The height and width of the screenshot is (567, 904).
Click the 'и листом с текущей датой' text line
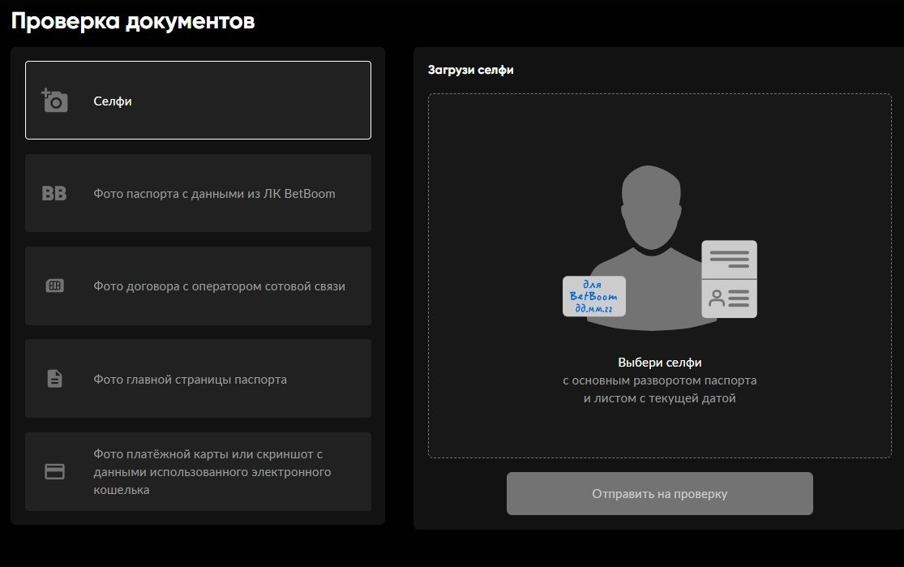[x=659, y=398]
